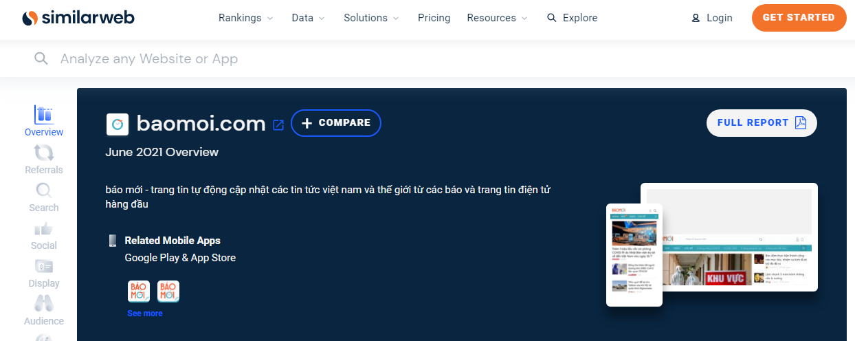Download the FULL REPORT
The height and width of the screenshot is (341, 855).
762,123
